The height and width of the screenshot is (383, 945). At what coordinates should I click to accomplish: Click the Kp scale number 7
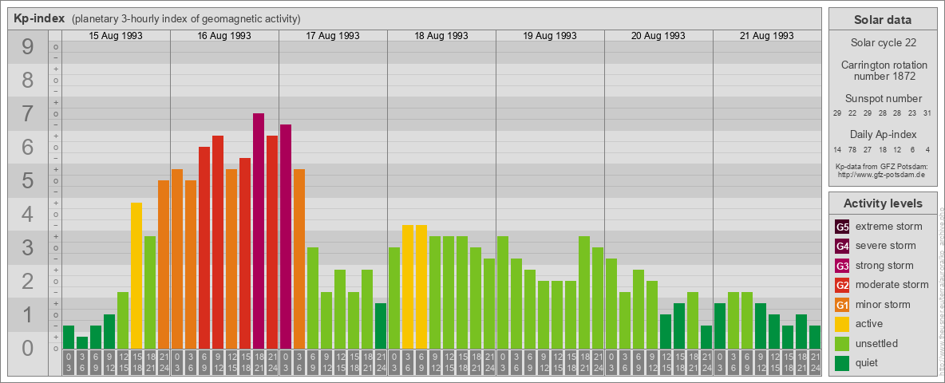[x=28, y=114]
